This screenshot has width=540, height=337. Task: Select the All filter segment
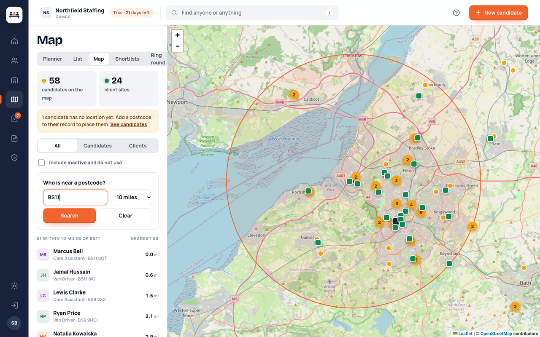tap(57, 146)
